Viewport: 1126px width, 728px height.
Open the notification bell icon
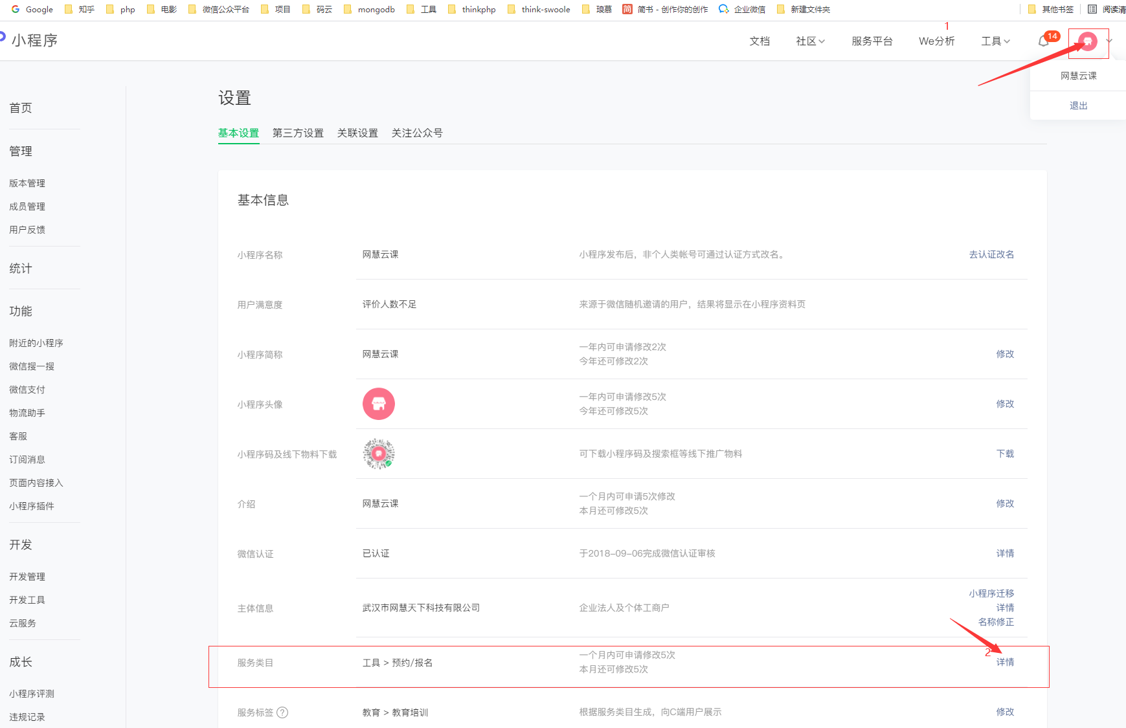tap(1043, 41)
